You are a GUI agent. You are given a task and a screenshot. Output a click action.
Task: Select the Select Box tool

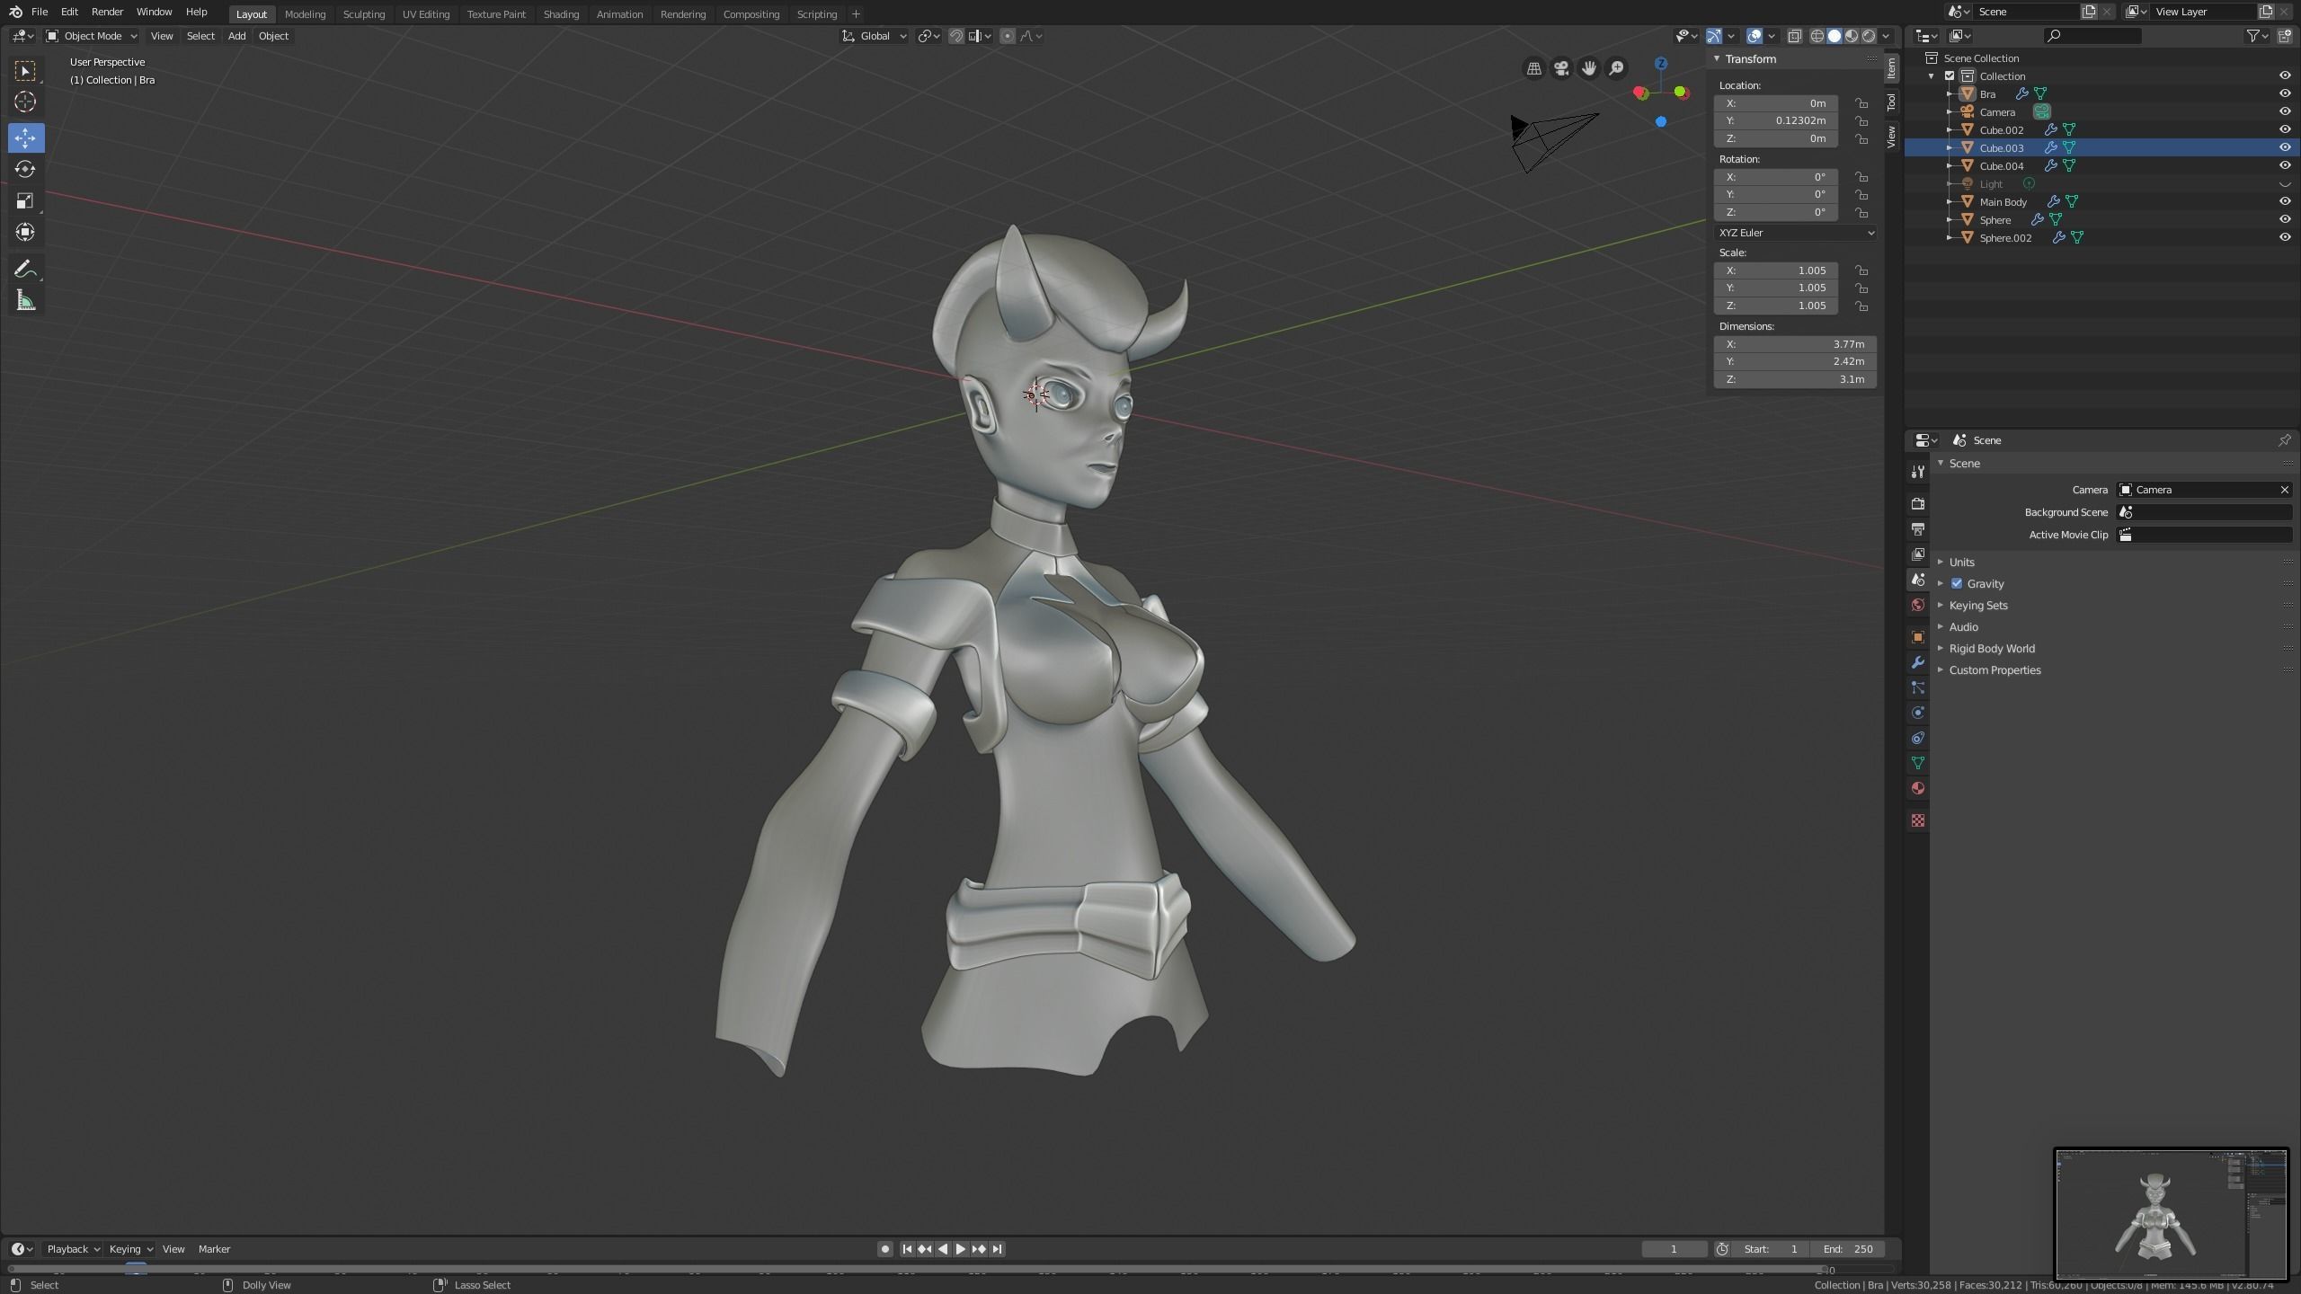[25, 70]
